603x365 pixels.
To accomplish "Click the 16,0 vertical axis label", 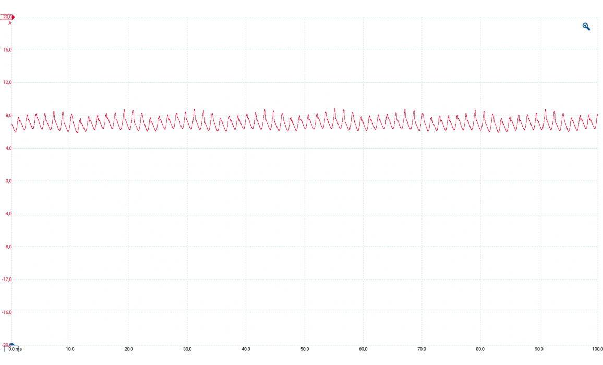I will coord(7,50).
